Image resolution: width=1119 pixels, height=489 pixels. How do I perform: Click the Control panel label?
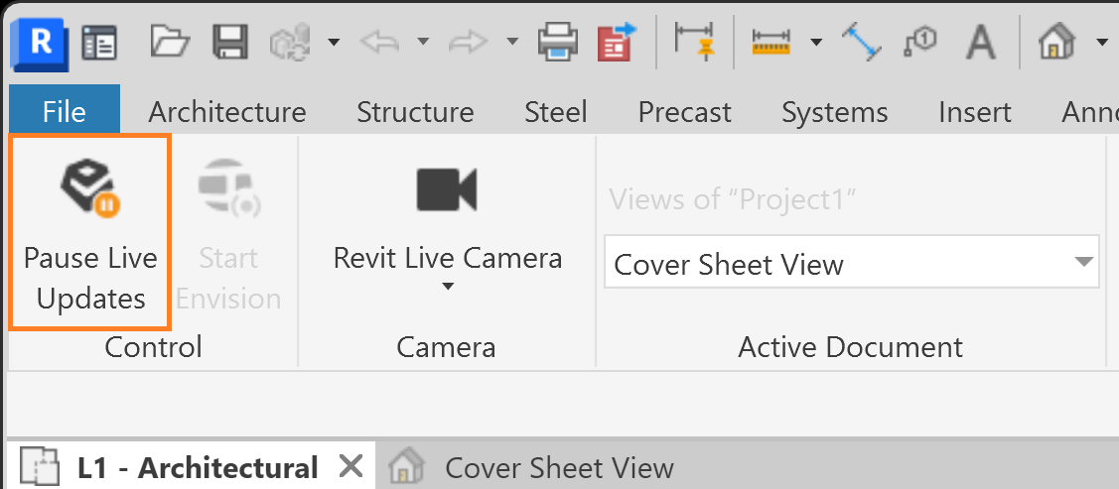pyautogui.click(x=153, y=347)
